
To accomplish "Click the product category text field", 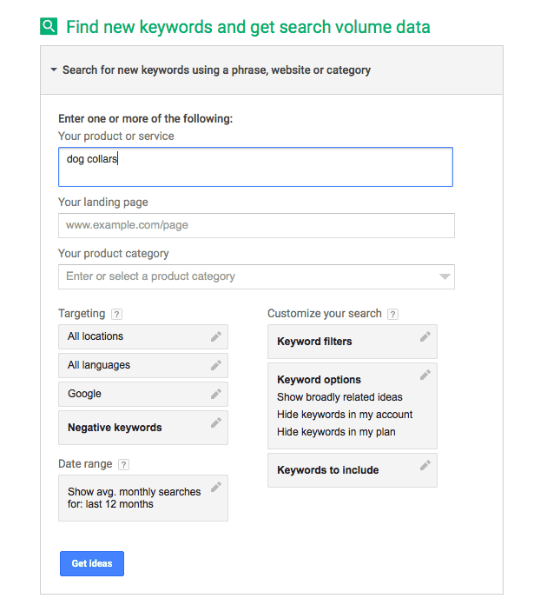I will pyautogui.click(x=243, y=276).
